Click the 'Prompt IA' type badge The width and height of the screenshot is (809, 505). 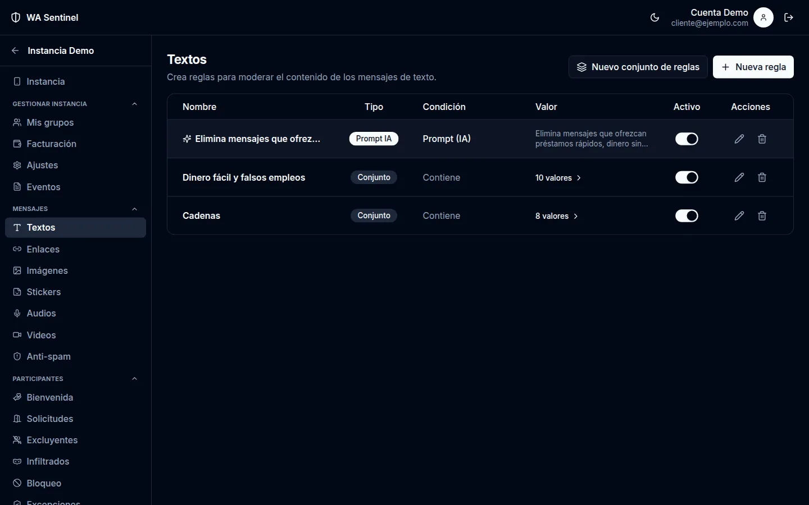[374, 139]
